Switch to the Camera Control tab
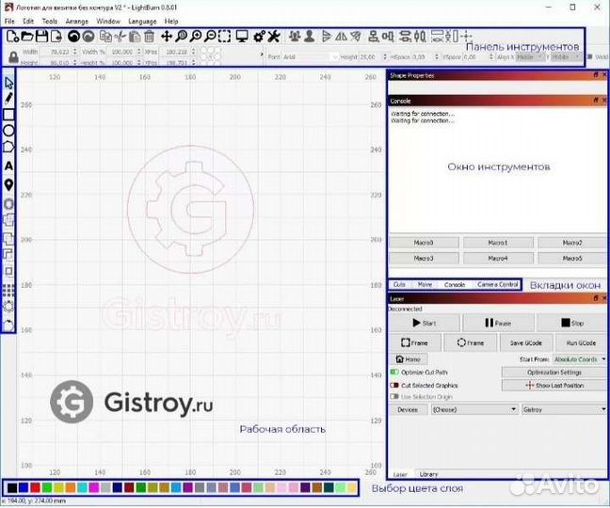Image resolution: width=610 pixels, height=508 pixels. tap(496, 284)
